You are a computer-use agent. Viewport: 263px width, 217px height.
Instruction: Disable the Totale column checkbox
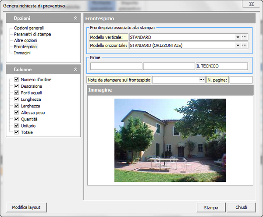(16, 132)
